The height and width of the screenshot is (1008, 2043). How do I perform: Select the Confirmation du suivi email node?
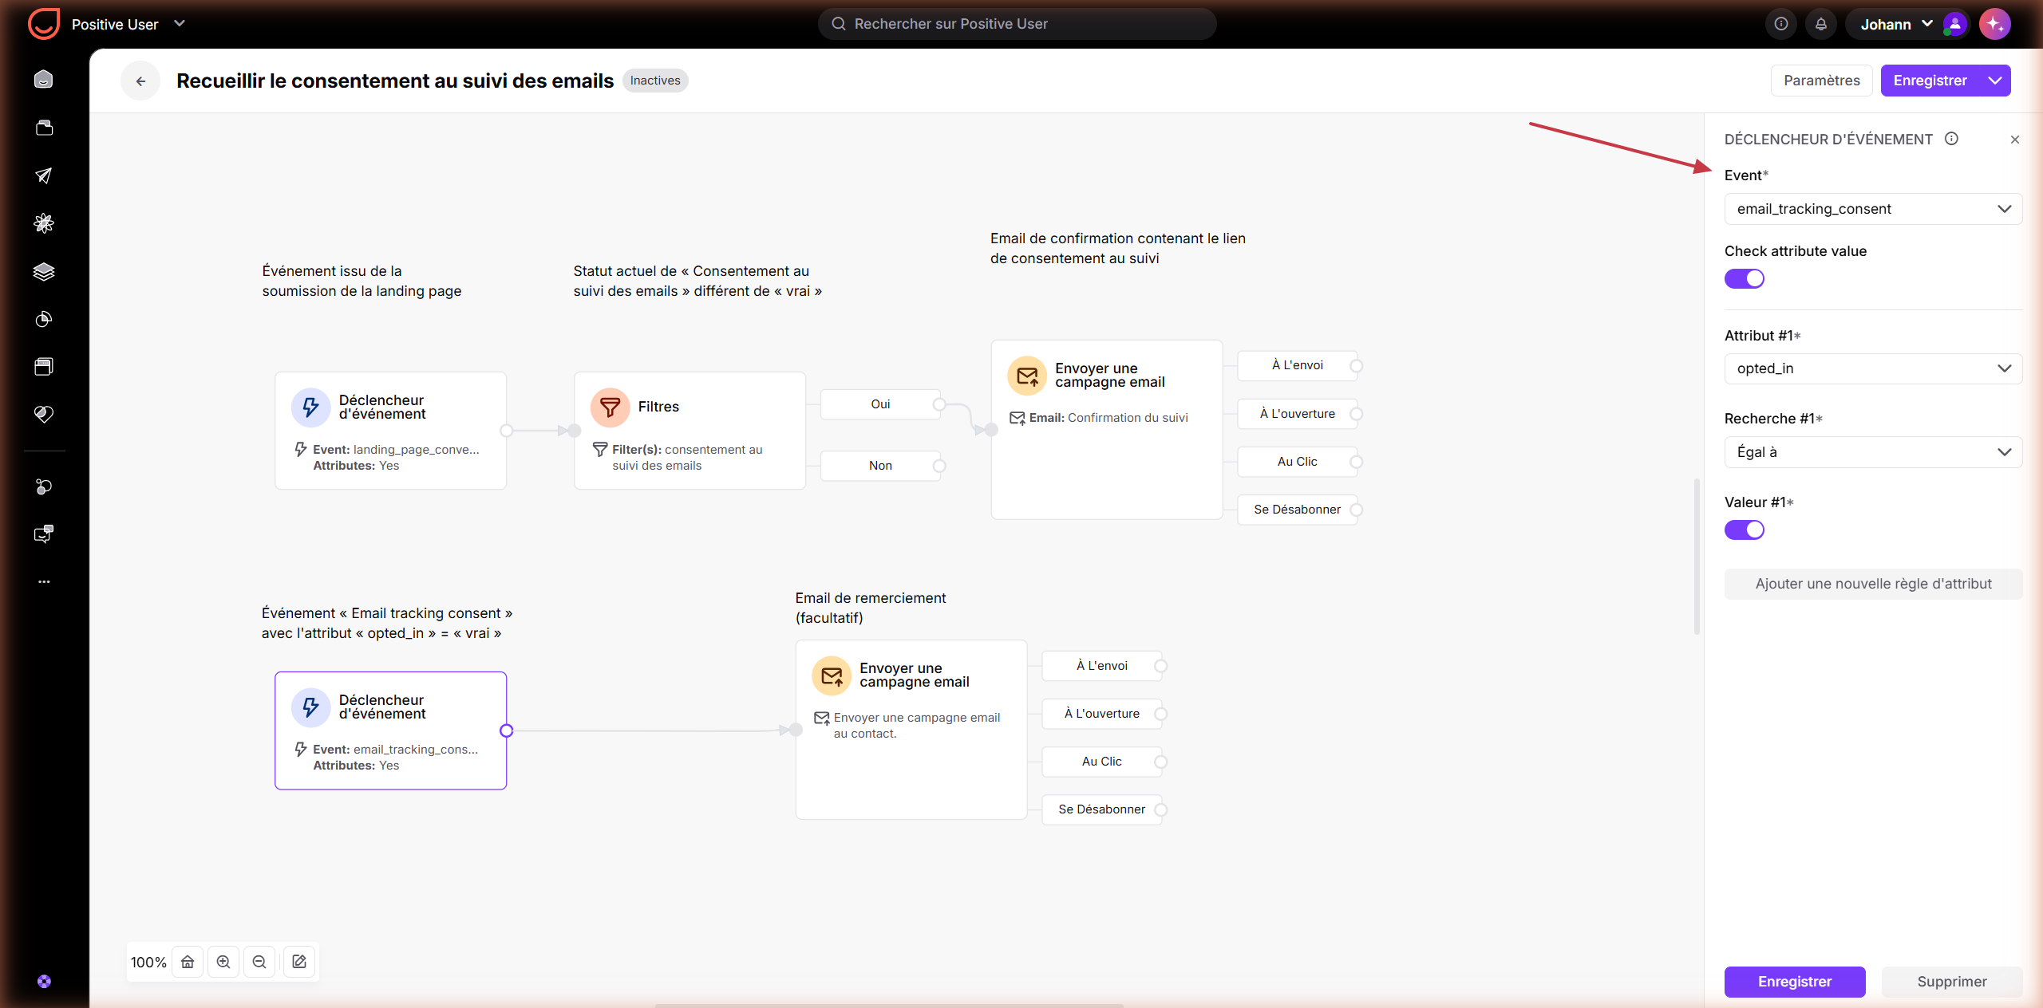(1107, 430)
